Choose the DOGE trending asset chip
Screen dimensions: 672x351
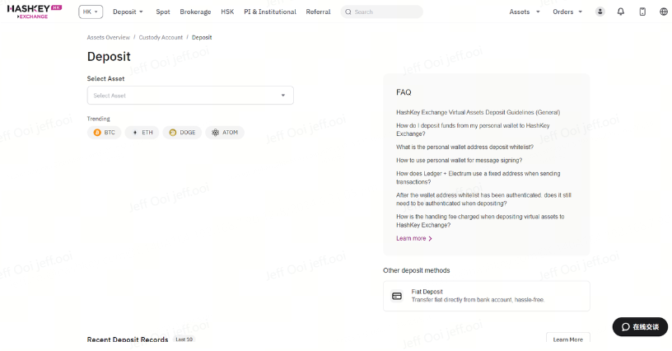182,132
